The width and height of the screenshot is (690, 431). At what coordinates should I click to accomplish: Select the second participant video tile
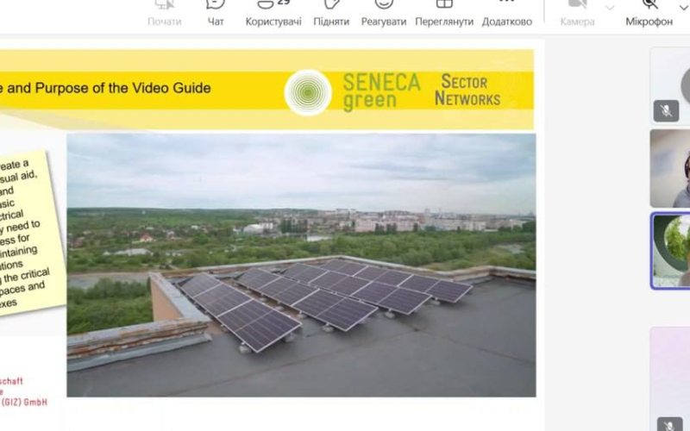670,168
